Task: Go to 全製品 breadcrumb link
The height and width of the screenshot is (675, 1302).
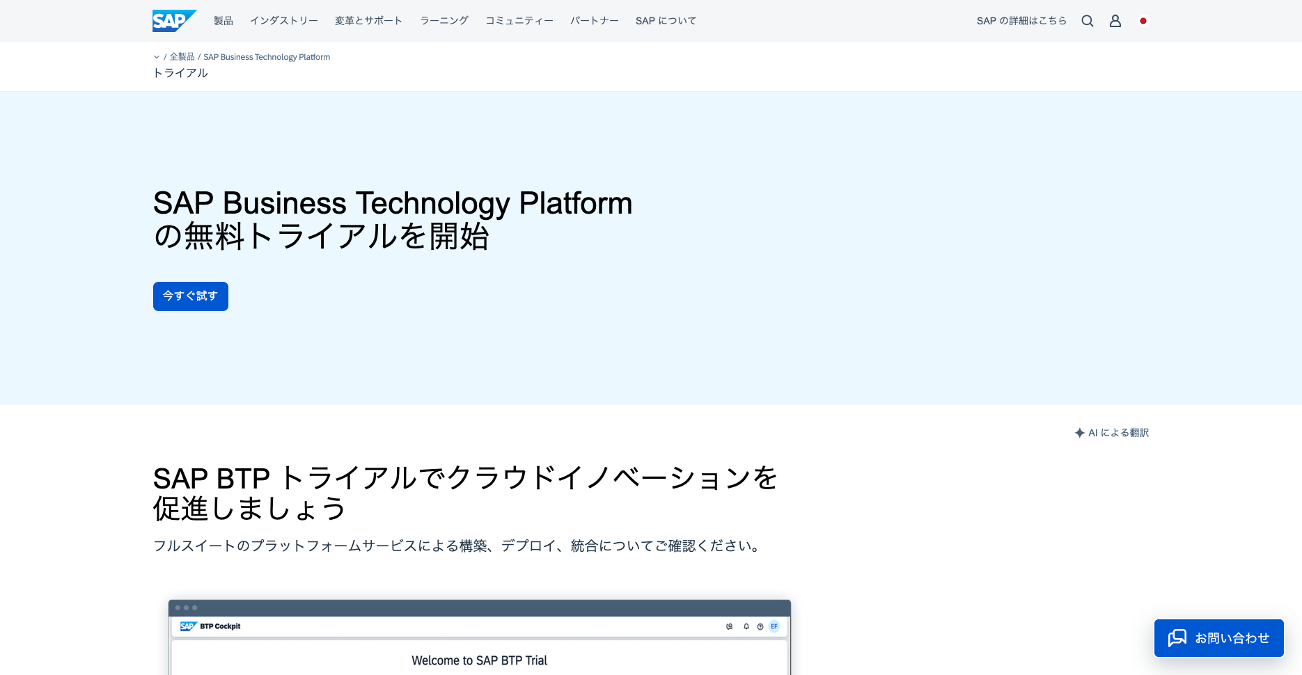Action: [182, 57]
